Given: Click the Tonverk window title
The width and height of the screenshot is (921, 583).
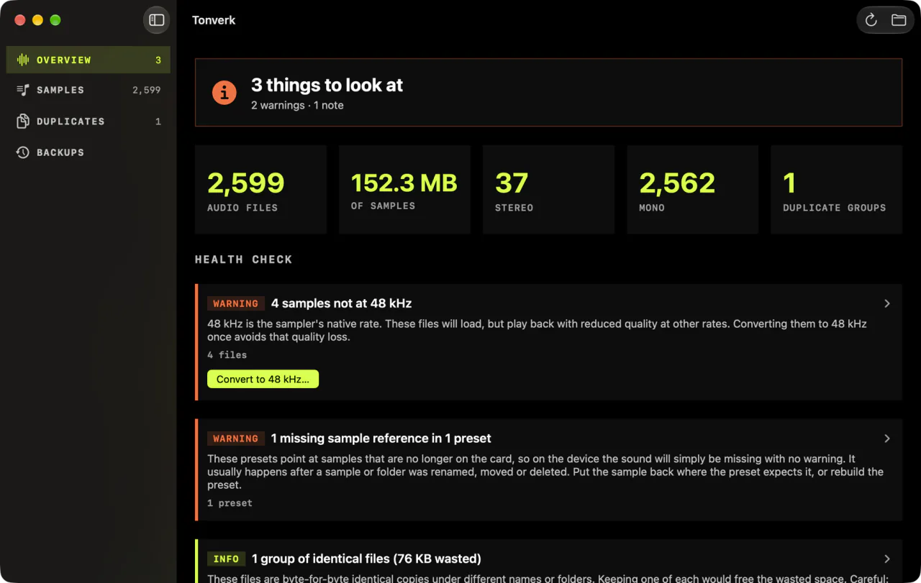Looking at the screenshot, I should [214, 20].
